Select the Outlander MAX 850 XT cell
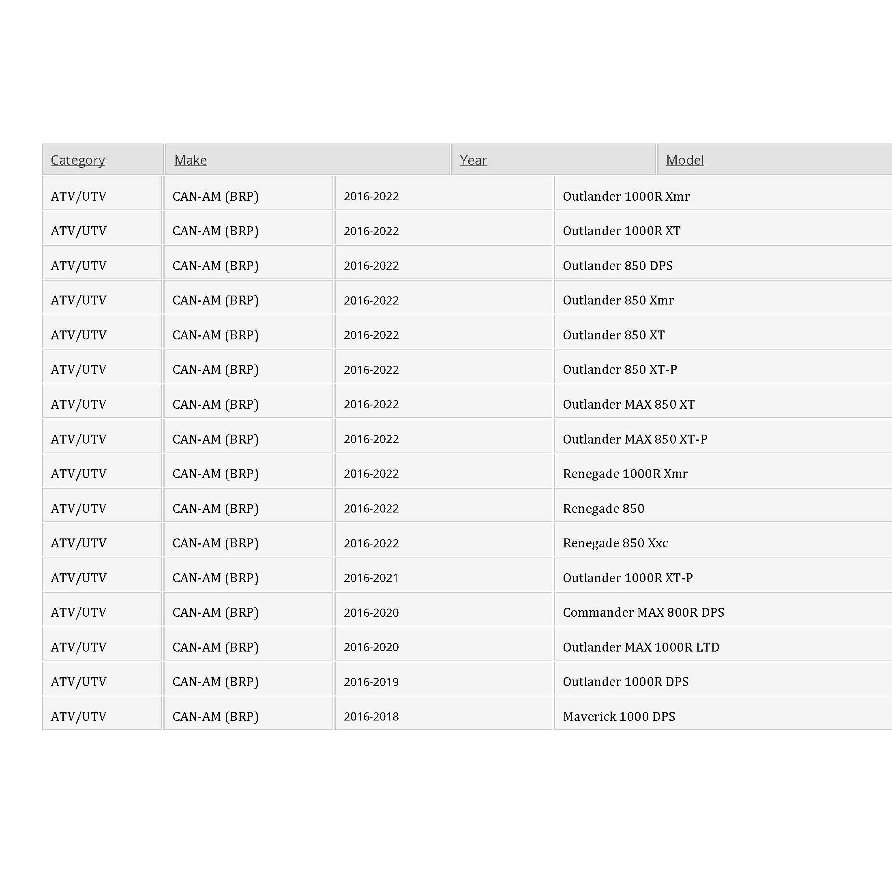This screenshot has width=892, height=892. coord(723,401)
